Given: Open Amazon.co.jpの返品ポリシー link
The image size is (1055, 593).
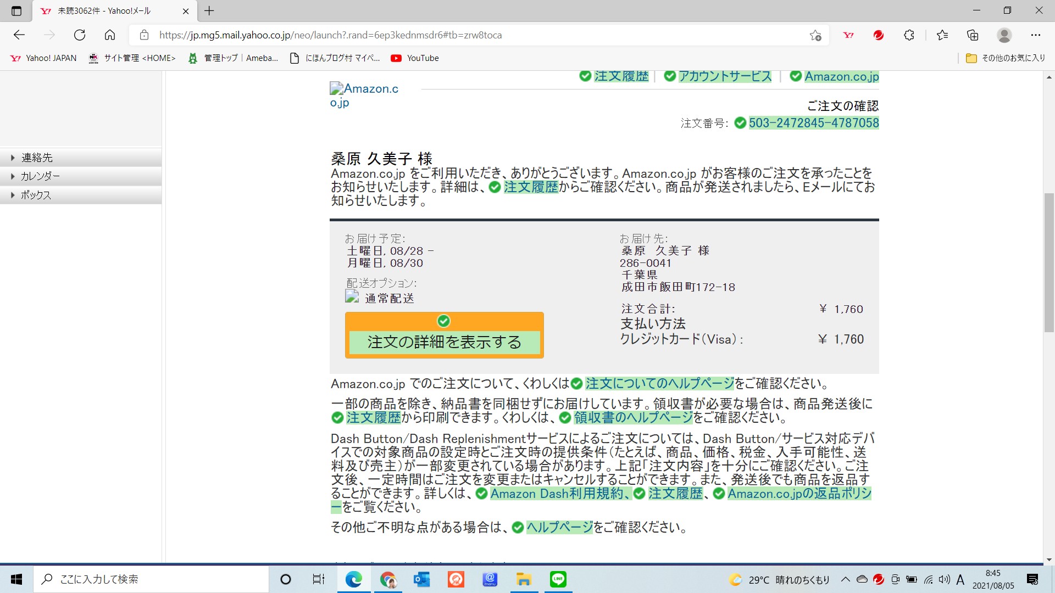Looking at the screenshot, I should click(799, 494).
